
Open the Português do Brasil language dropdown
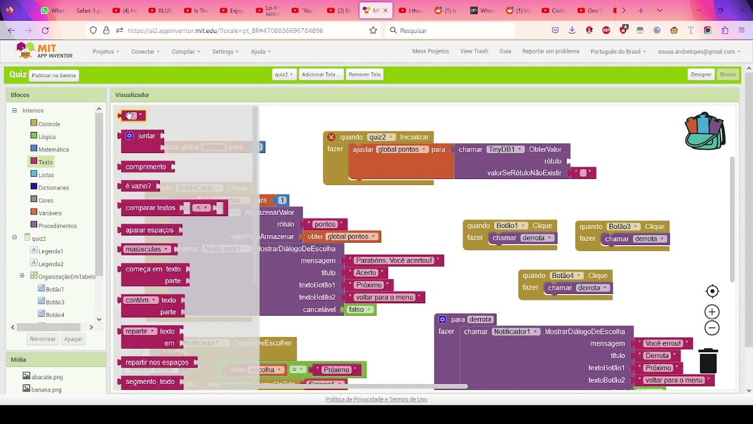[x=618, y=51]
